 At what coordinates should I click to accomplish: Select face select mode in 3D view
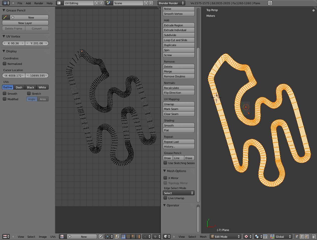(307, 236)
